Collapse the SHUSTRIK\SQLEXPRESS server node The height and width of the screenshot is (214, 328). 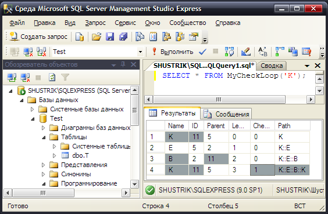(x=10, y=91)
